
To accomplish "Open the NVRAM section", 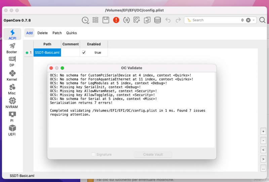I will 12,103.
